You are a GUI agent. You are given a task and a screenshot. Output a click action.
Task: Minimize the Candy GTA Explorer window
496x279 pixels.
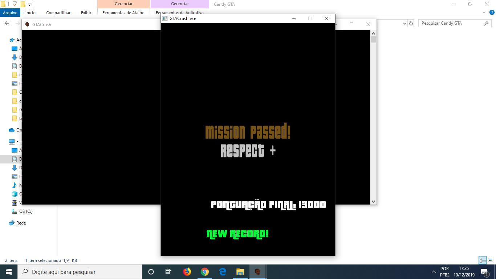[x=454, y=4]
